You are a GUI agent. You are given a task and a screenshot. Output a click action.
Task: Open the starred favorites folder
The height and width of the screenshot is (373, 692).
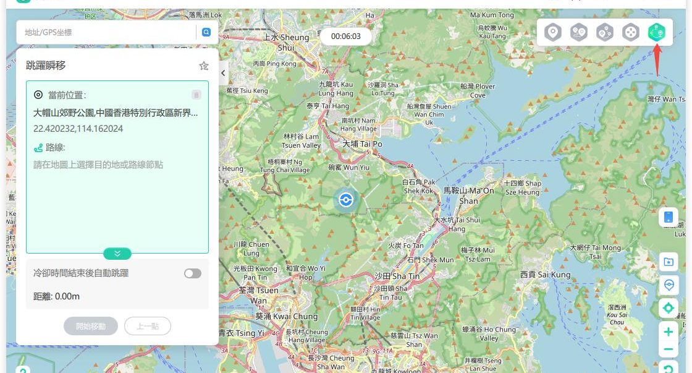(668, 262)
